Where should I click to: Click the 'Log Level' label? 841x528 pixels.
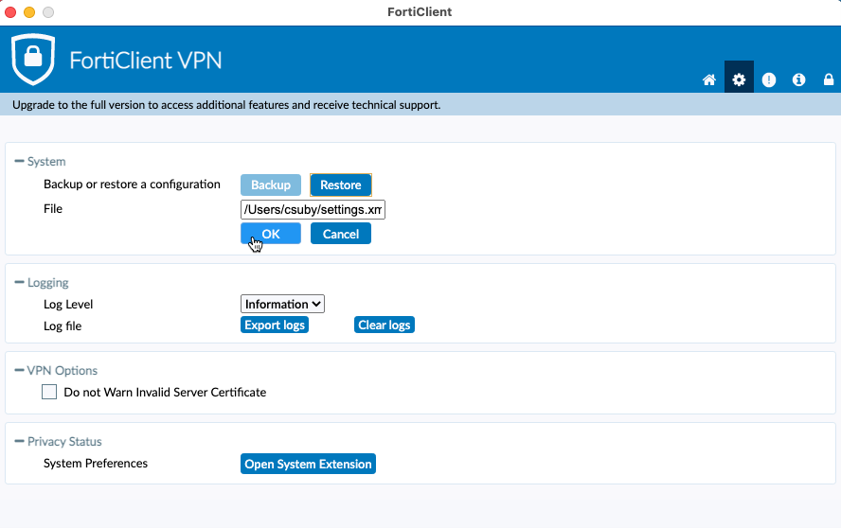tap(68, 305)
